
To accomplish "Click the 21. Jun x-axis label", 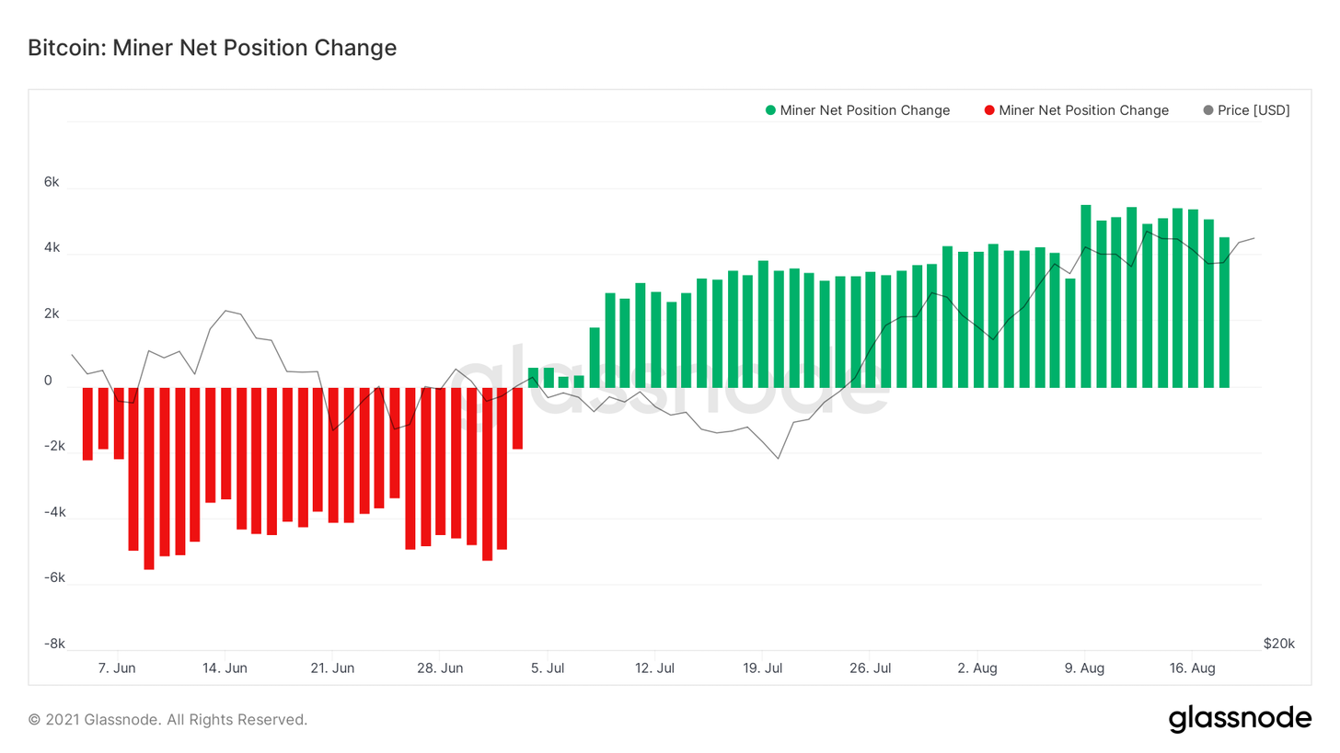I will [x=332, y=667].
